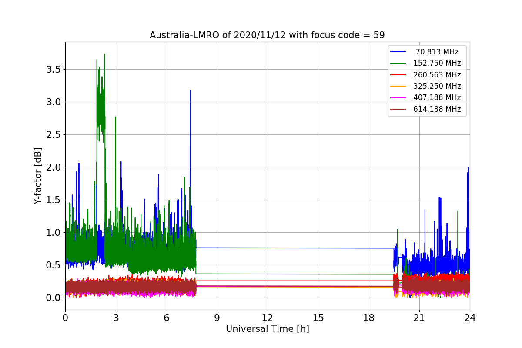This screenshot has height=348, width=522.
Task: Click the x-axis tick label '9'
Action: (x=217, y=318)
